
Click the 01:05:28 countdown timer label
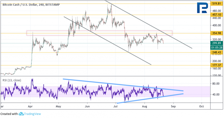[217, 48]
